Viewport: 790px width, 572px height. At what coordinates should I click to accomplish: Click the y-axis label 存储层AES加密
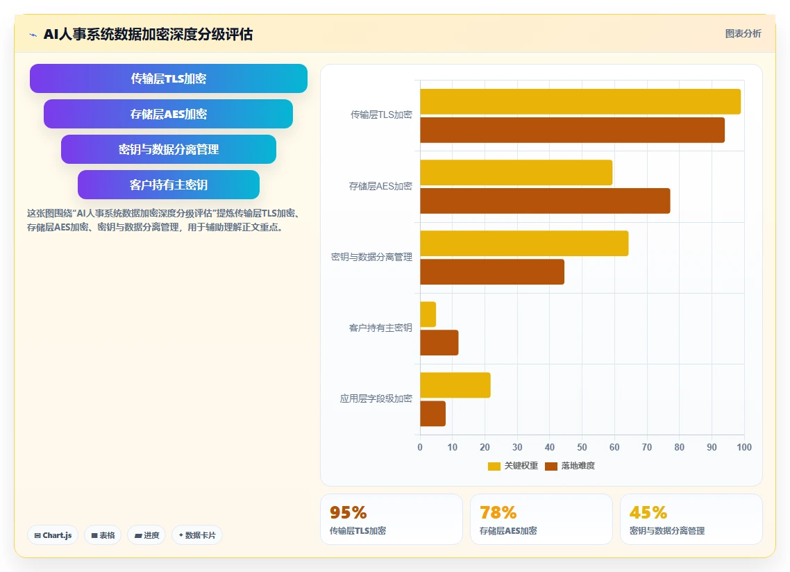[380, 187]
